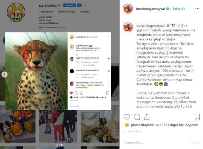
Task: Toggle the like heart on nyjah's comment
Action: click(x=109, y=59)
